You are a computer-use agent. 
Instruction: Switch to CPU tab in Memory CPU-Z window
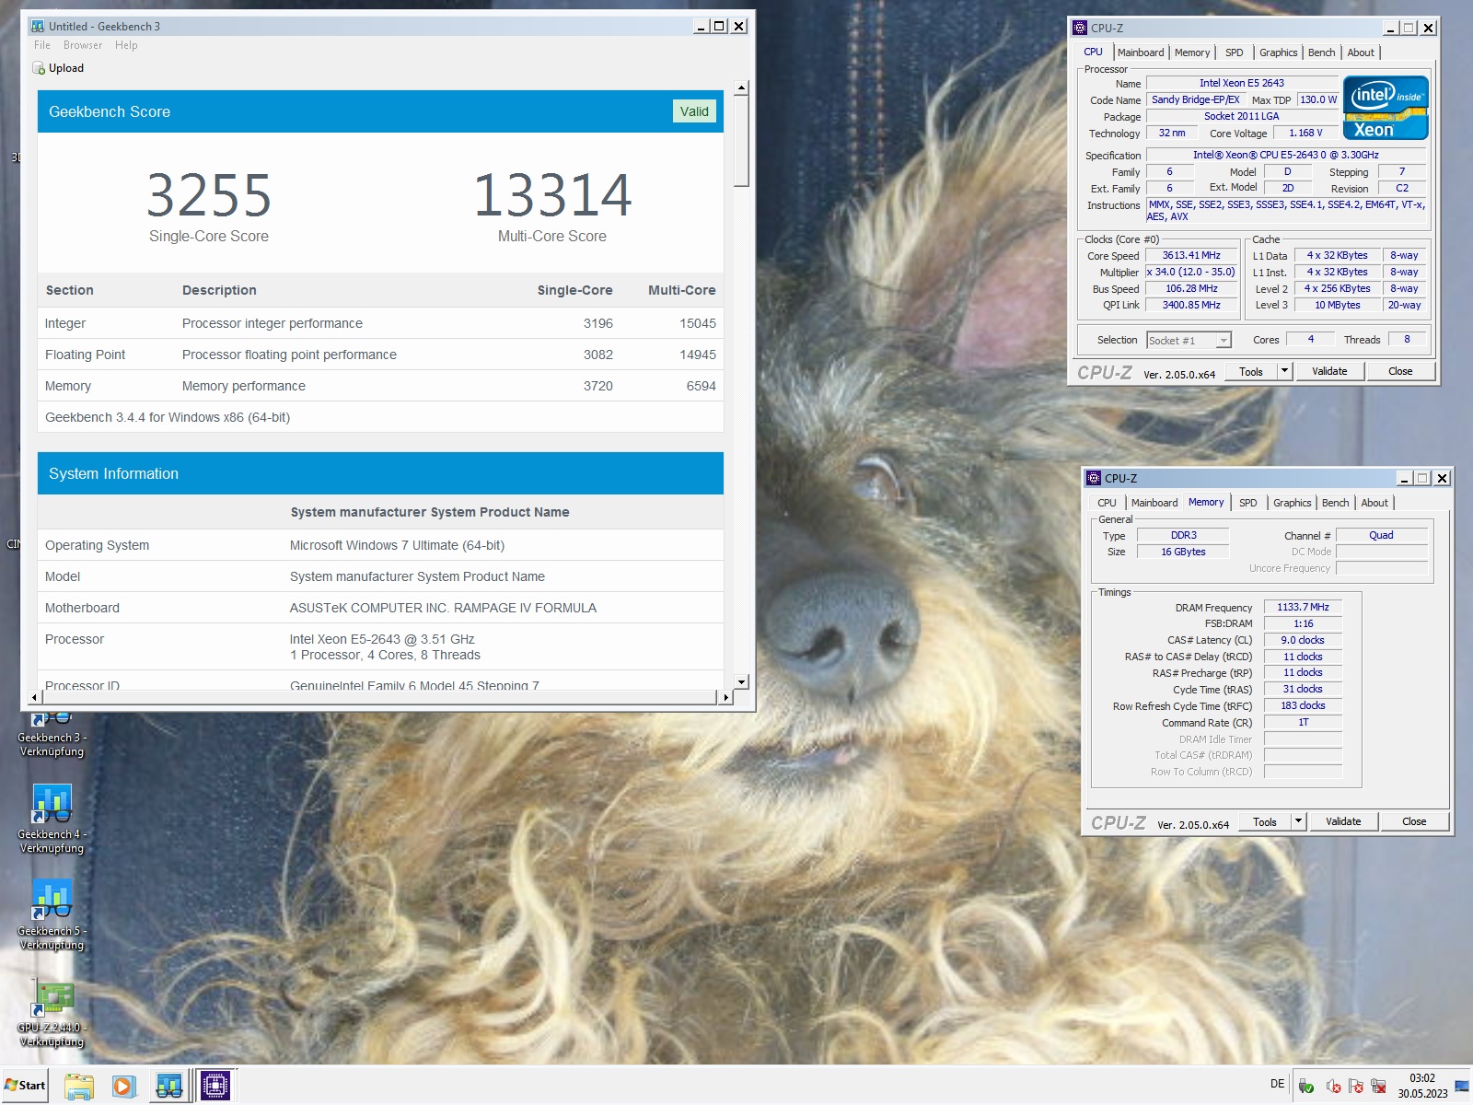(1107, 503)
